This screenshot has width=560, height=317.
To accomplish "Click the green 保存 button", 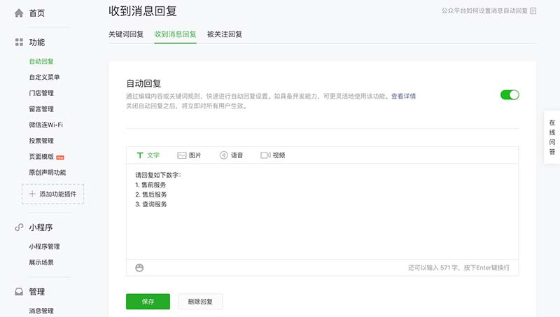I will tap(148, 302).
